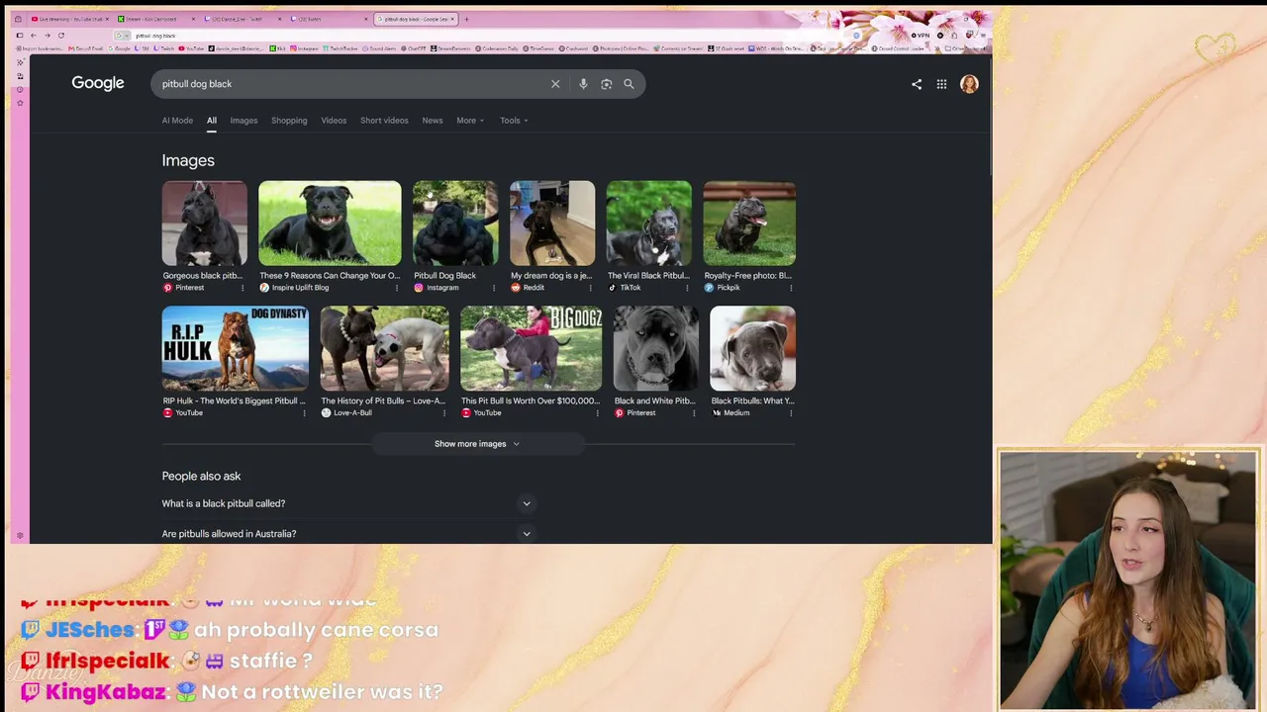Open the Google account profile avatar
Viewport: 1267px width, 712px height.
pyautogui.click(x=969, y=84)
